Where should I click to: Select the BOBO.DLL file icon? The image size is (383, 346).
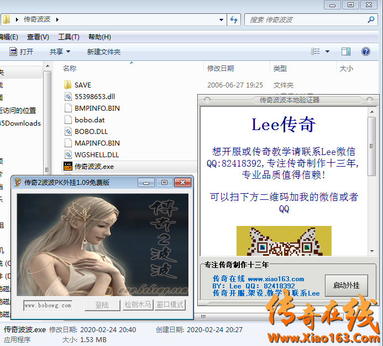pos(68,131)
